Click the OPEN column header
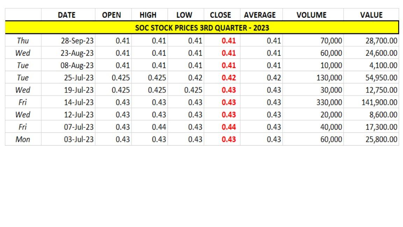Image resolution: width=403 pixels, height=227 pixels. coord(112,15)
